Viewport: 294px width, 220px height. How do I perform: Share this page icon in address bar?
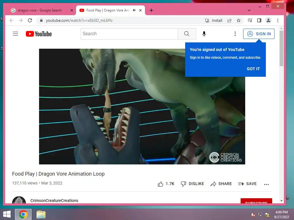229,20
